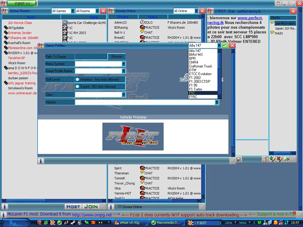Click the clock in the system tray
Viewport: 303px width, 227px height.
[x=295, y=222]
